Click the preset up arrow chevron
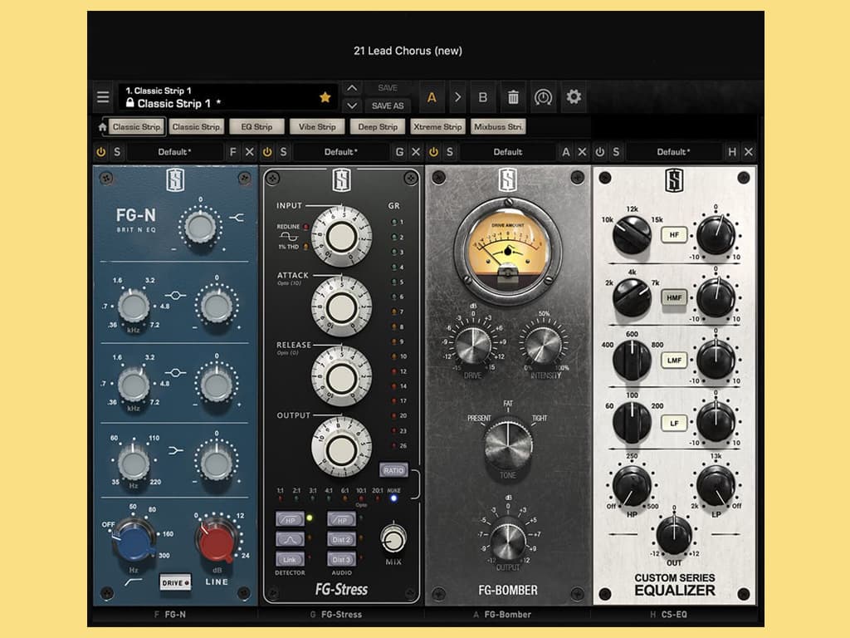This screenshot has height=638, width=850. click(x=352, y=88)
